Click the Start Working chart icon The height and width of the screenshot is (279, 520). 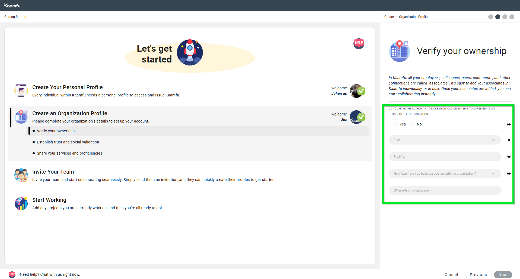[21, 203]
